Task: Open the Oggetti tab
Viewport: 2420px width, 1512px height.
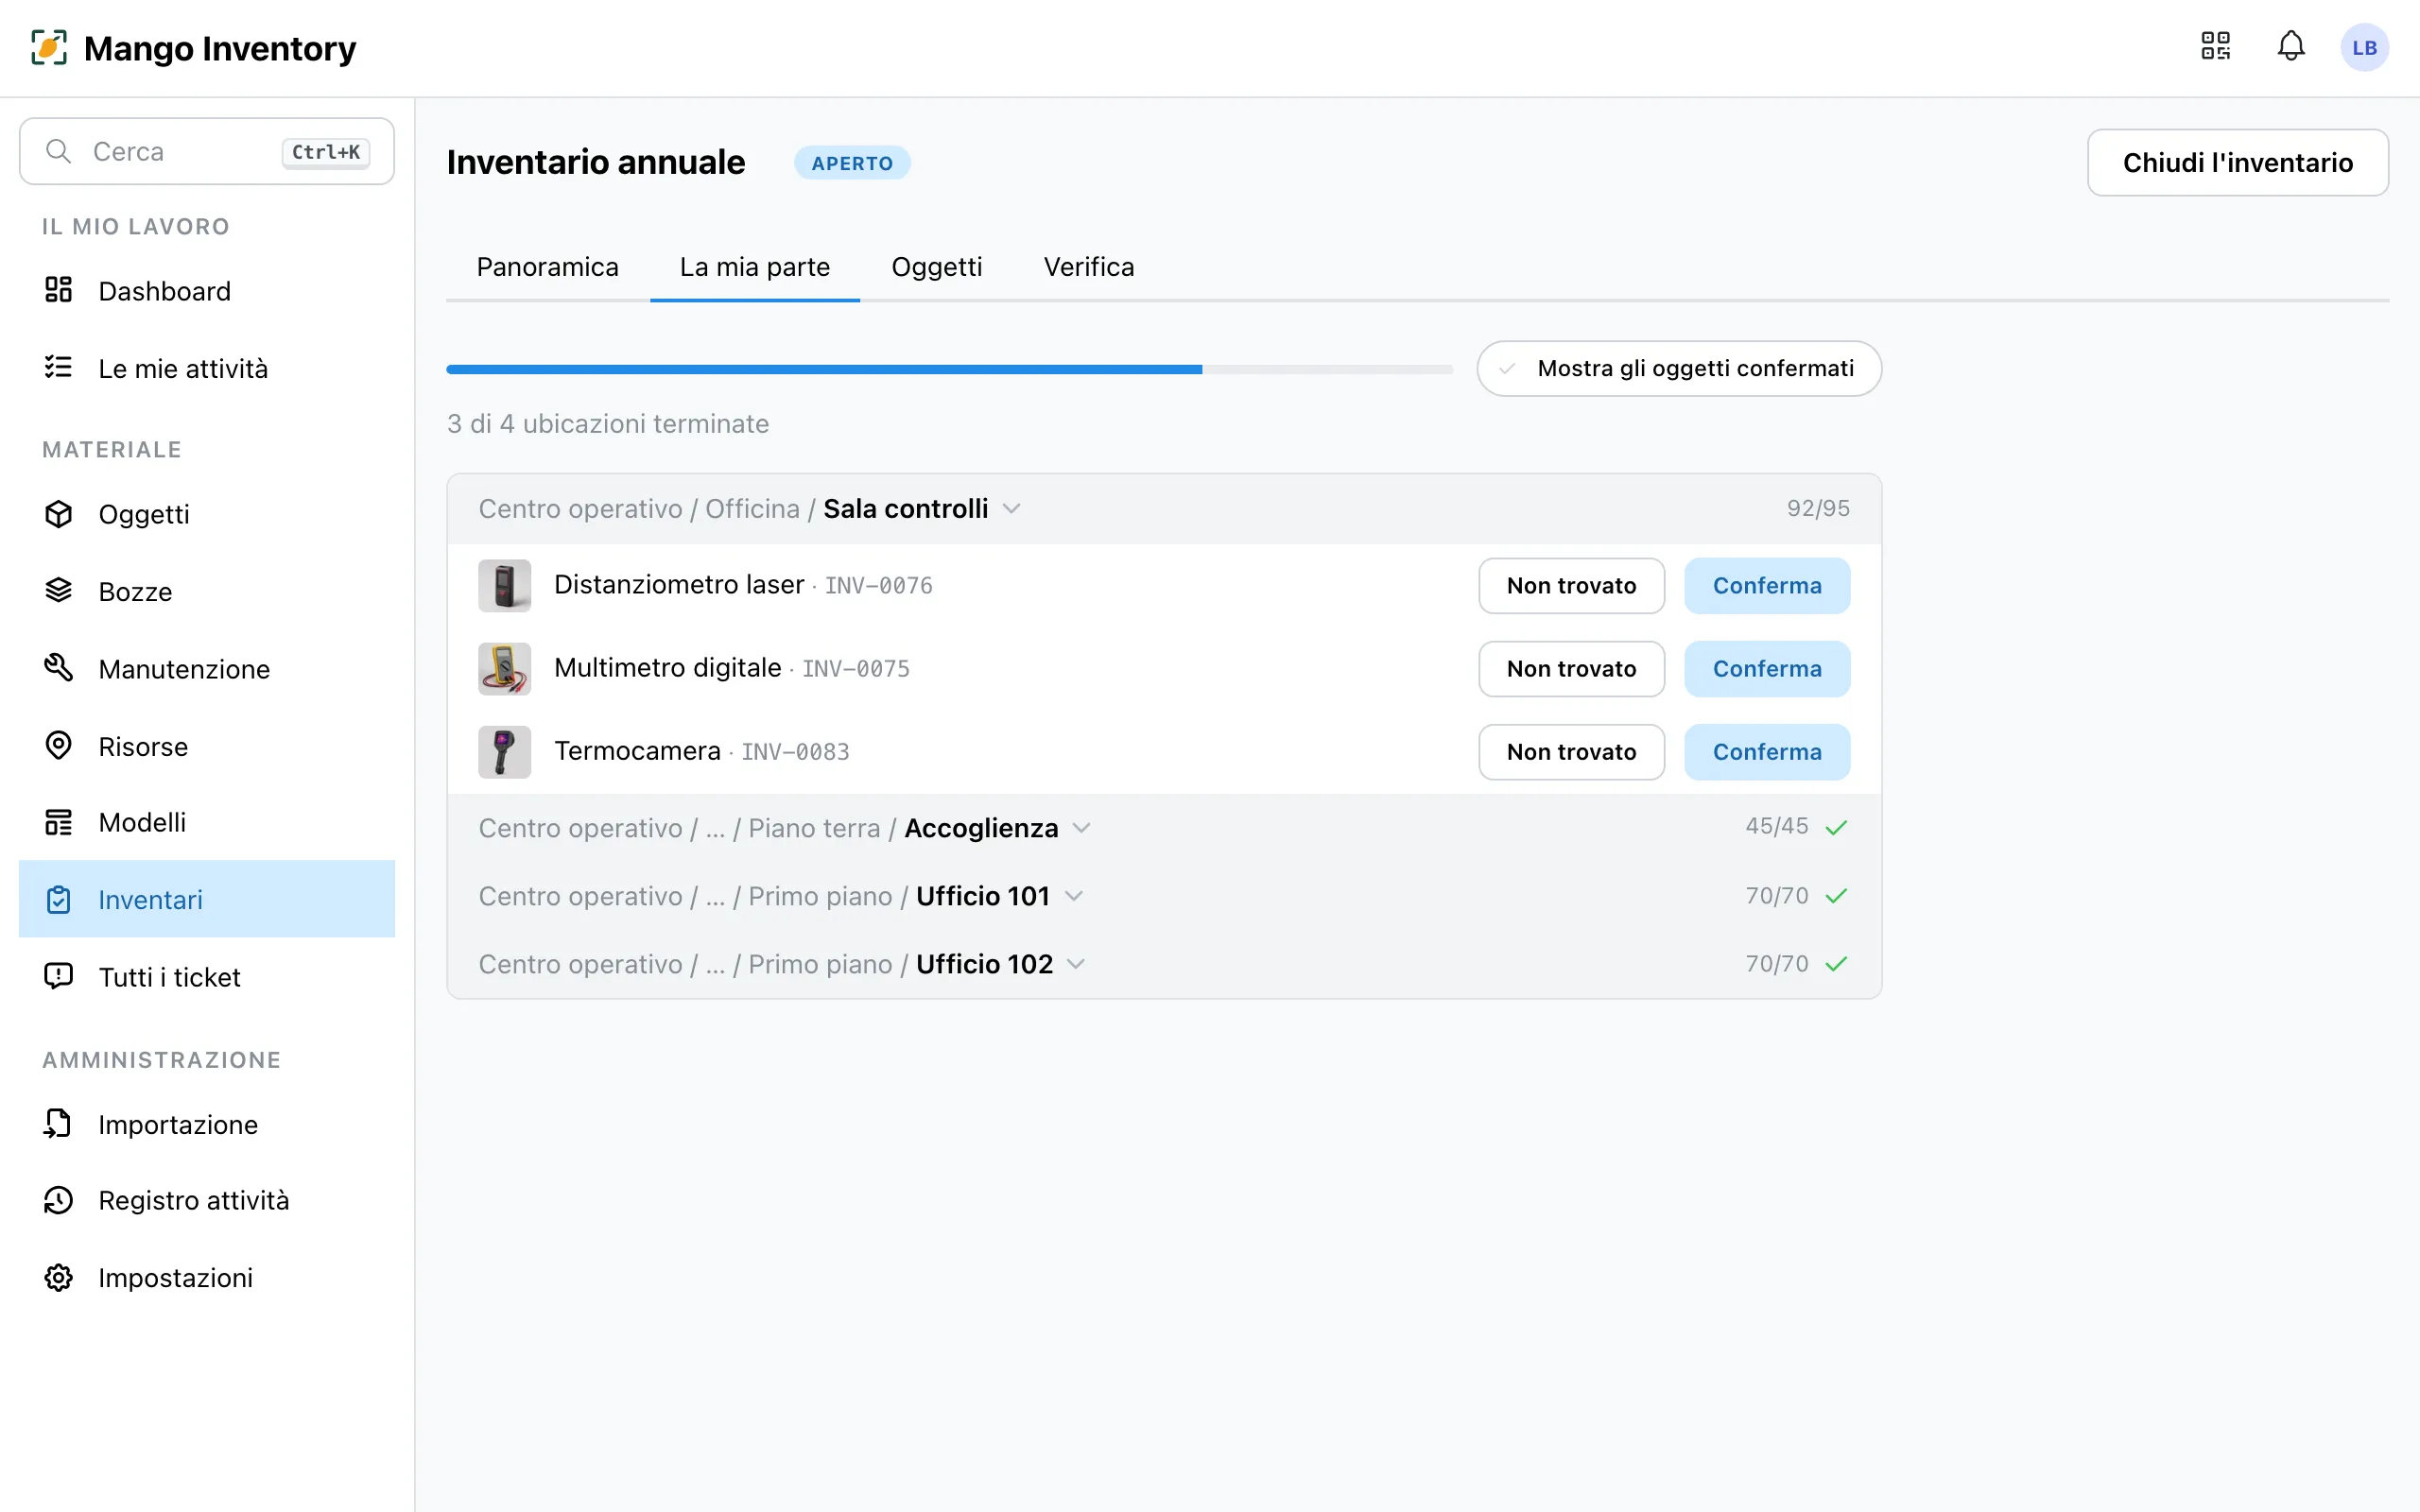Action: point(937,267)
